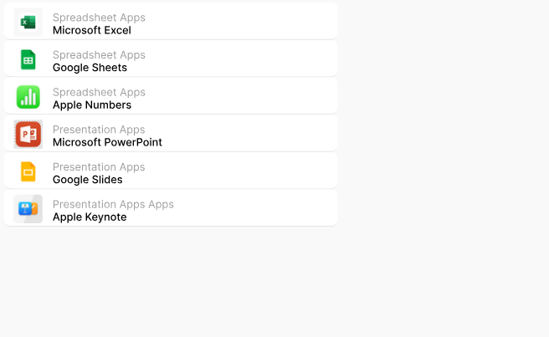Open the "Google Slides" name text
This screenshot has height=337, width=549.
tap(87, 180)
